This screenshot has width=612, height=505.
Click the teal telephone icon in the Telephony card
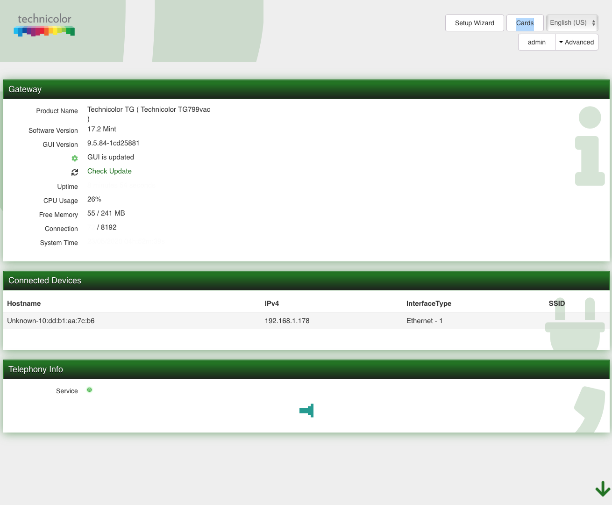point(306,411)
